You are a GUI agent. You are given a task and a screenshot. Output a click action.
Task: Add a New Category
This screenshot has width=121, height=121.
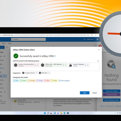[64, 81]
